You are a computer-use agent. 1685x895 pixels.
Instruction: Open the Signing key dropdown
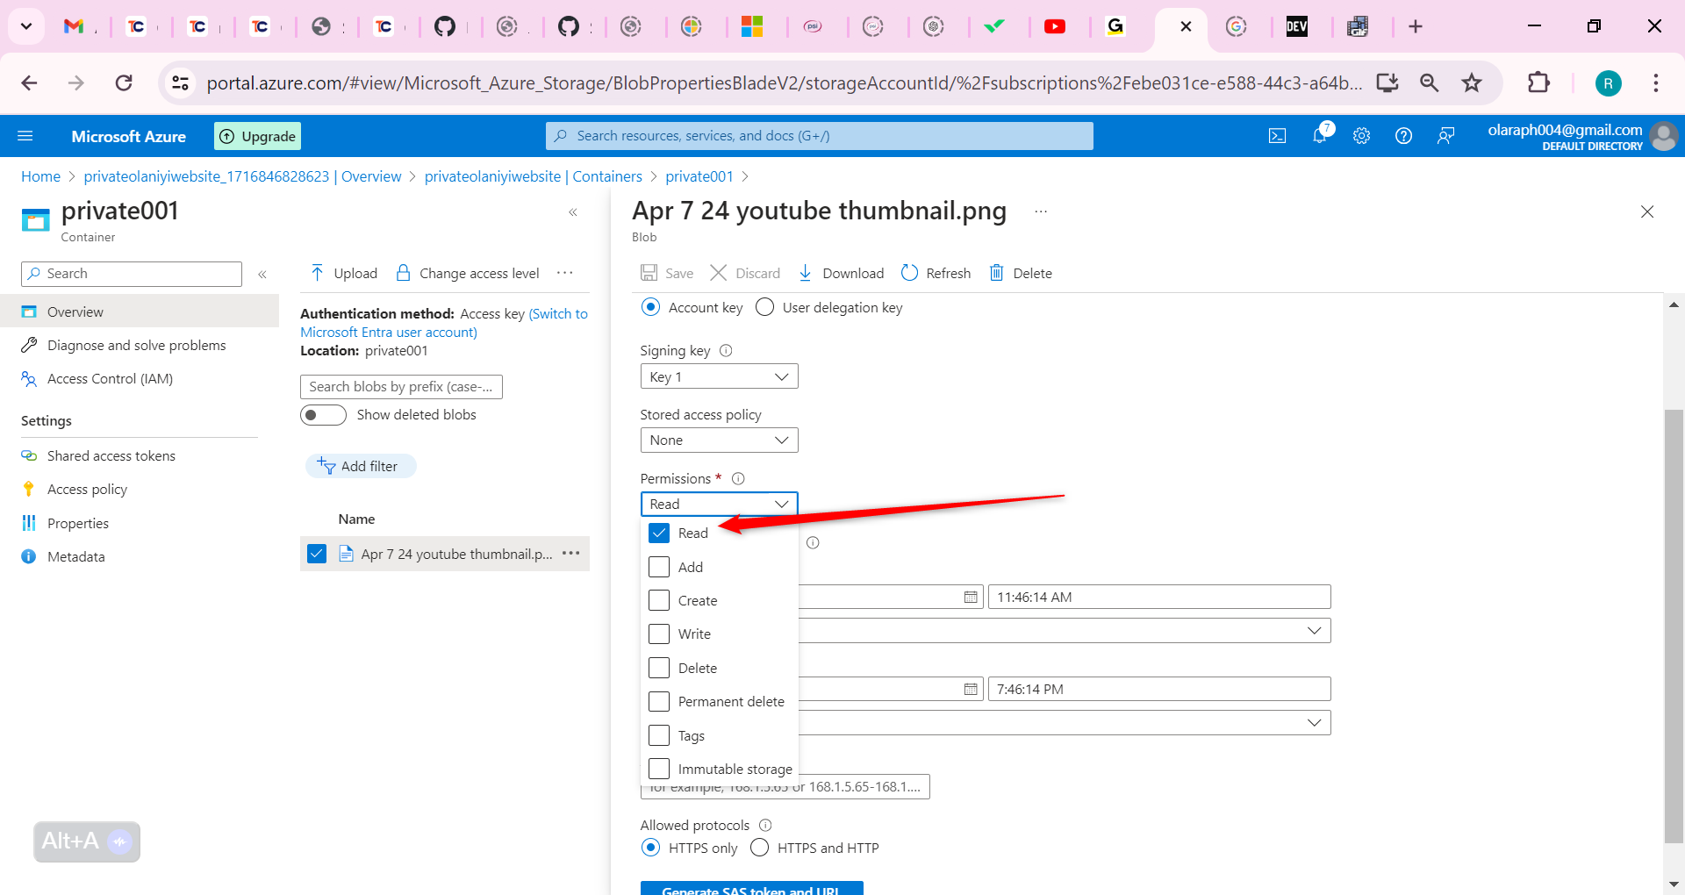pyautogui.click(x=719, y=376)
